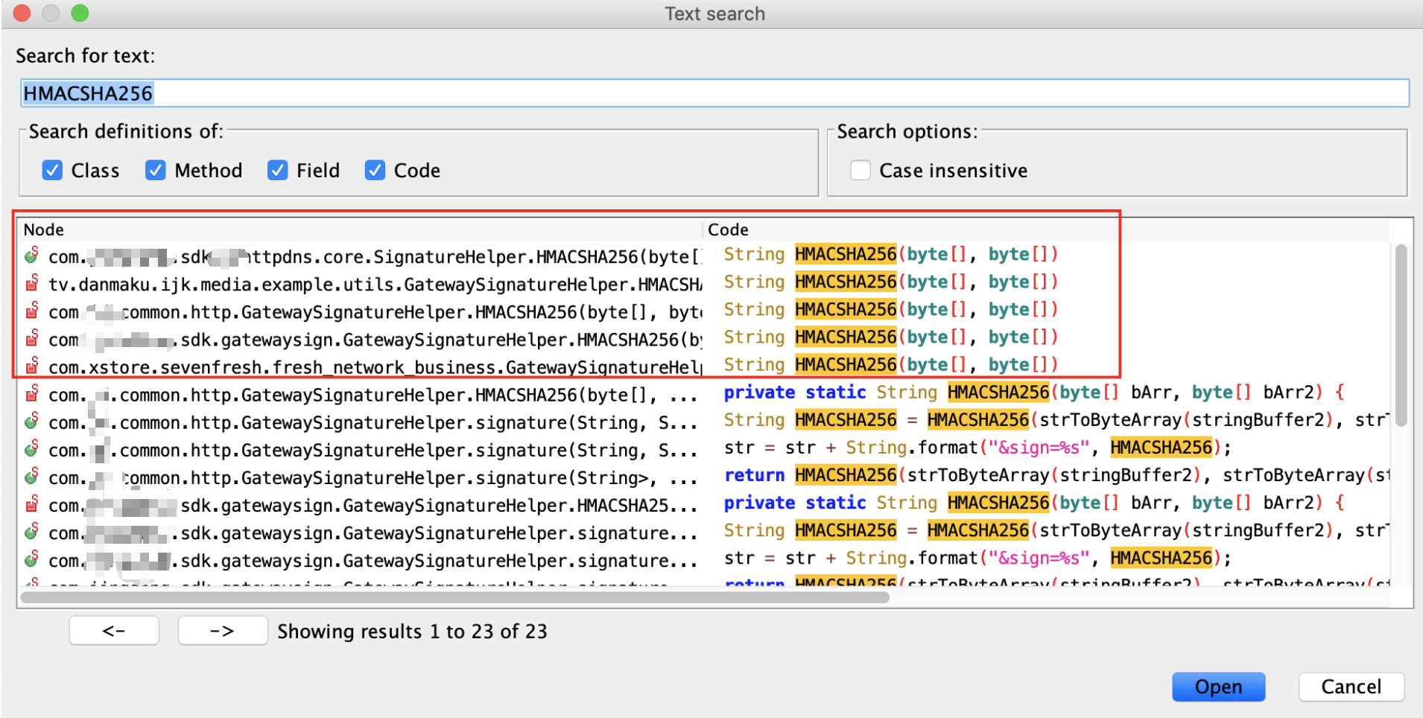
Task: Click method icon of httpdns.core.SignatureHelper row
Action: point(31,256)
